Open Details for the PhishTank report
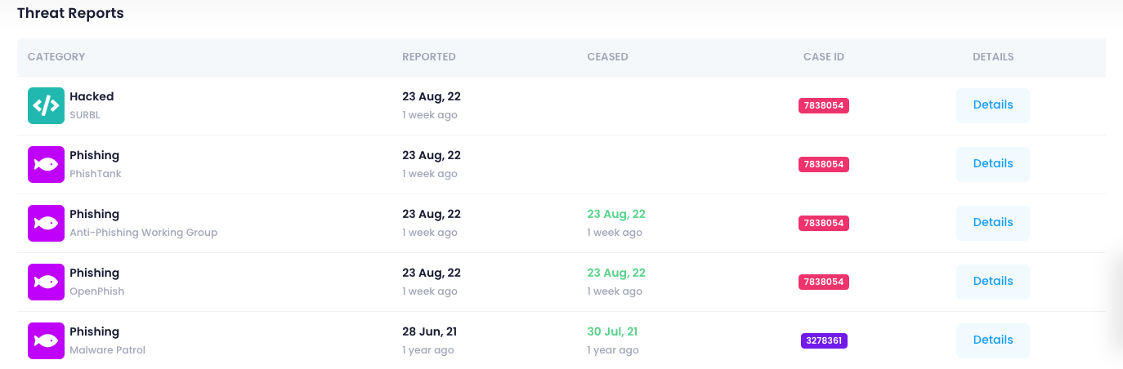1123x369 pixels. 993,164
